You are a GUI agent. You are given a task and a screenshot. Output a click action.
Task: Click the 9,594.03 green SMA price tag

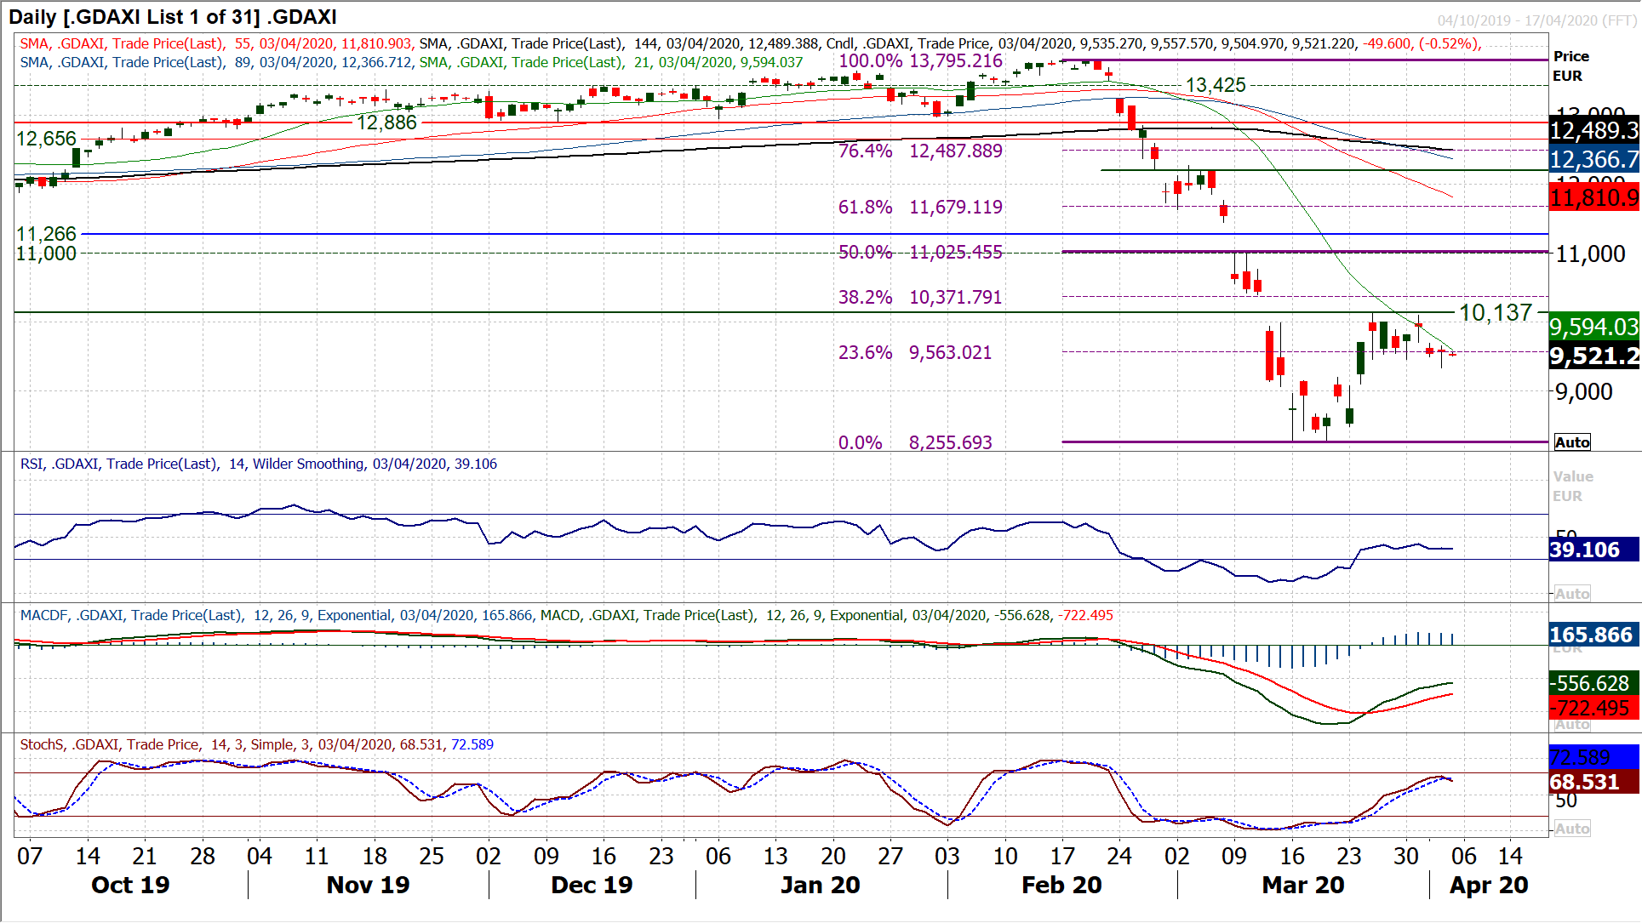[1593, 327]
